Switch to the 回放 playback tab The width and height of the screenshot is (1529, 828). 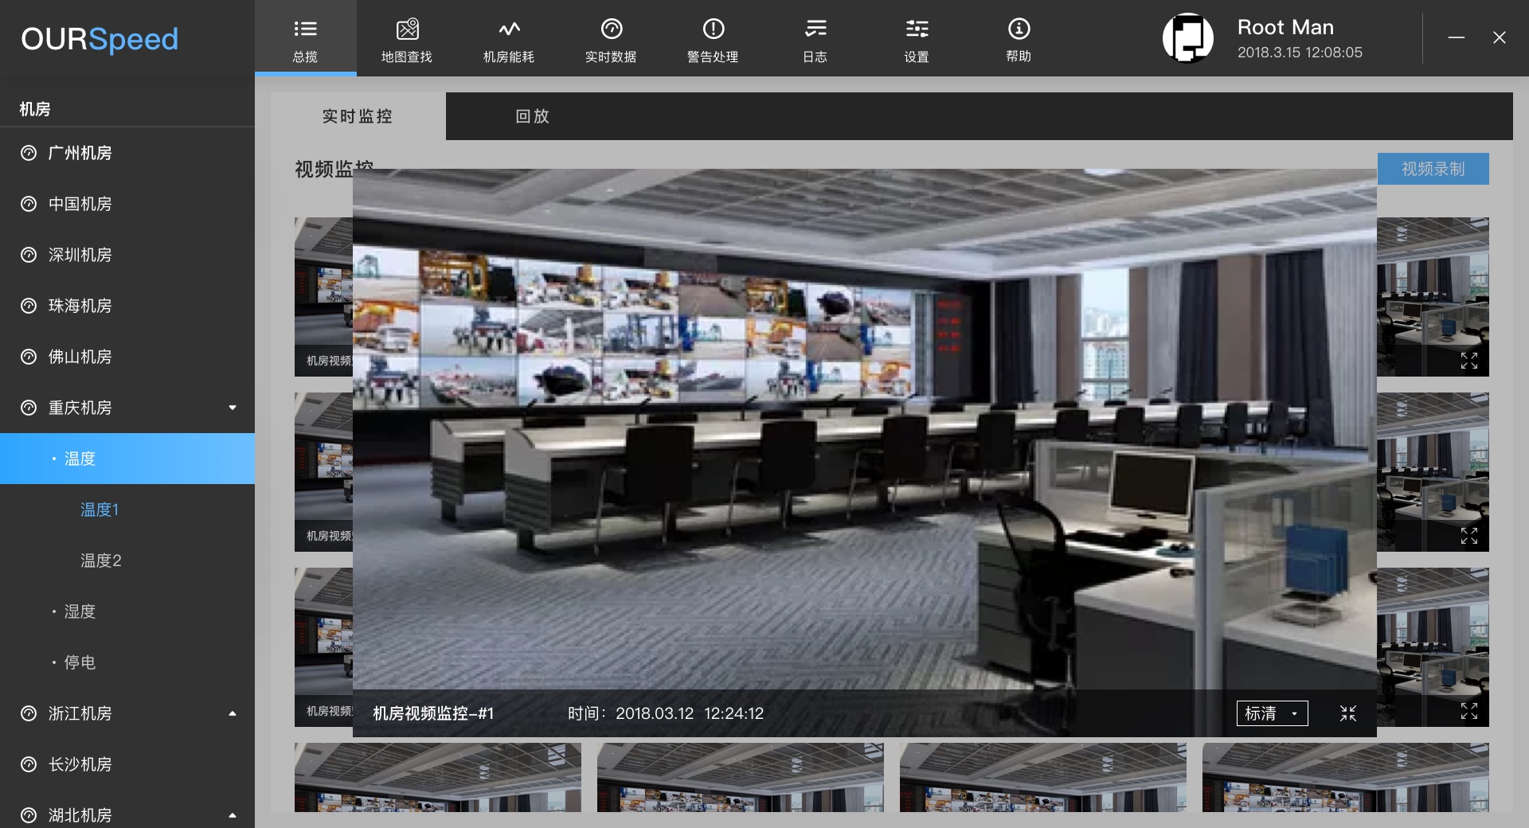[x=533, y=116]
